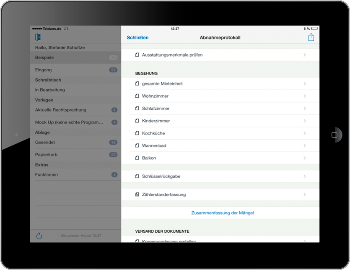This screenshot has height=270, width=350.
Task: Open chevron on Zählerstanderfassung row
Action: (x=305, y=195)
